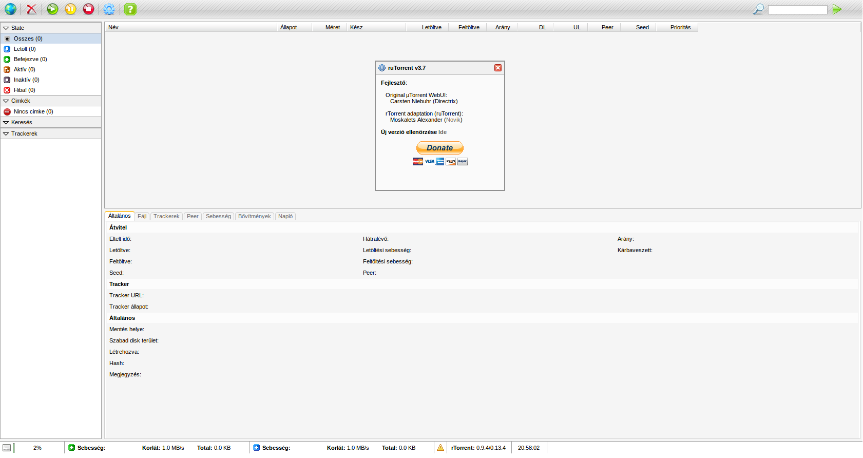Image resolution: width=863 pixels, height=458 pixels.
Task: Sort by the Kész column header
Action: 376,27
